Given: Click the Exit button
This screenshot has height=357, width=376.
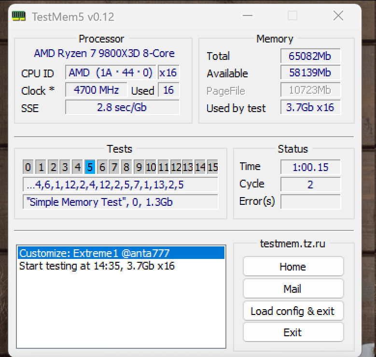Looking at the screenshot, I should (x=293, y=332).
